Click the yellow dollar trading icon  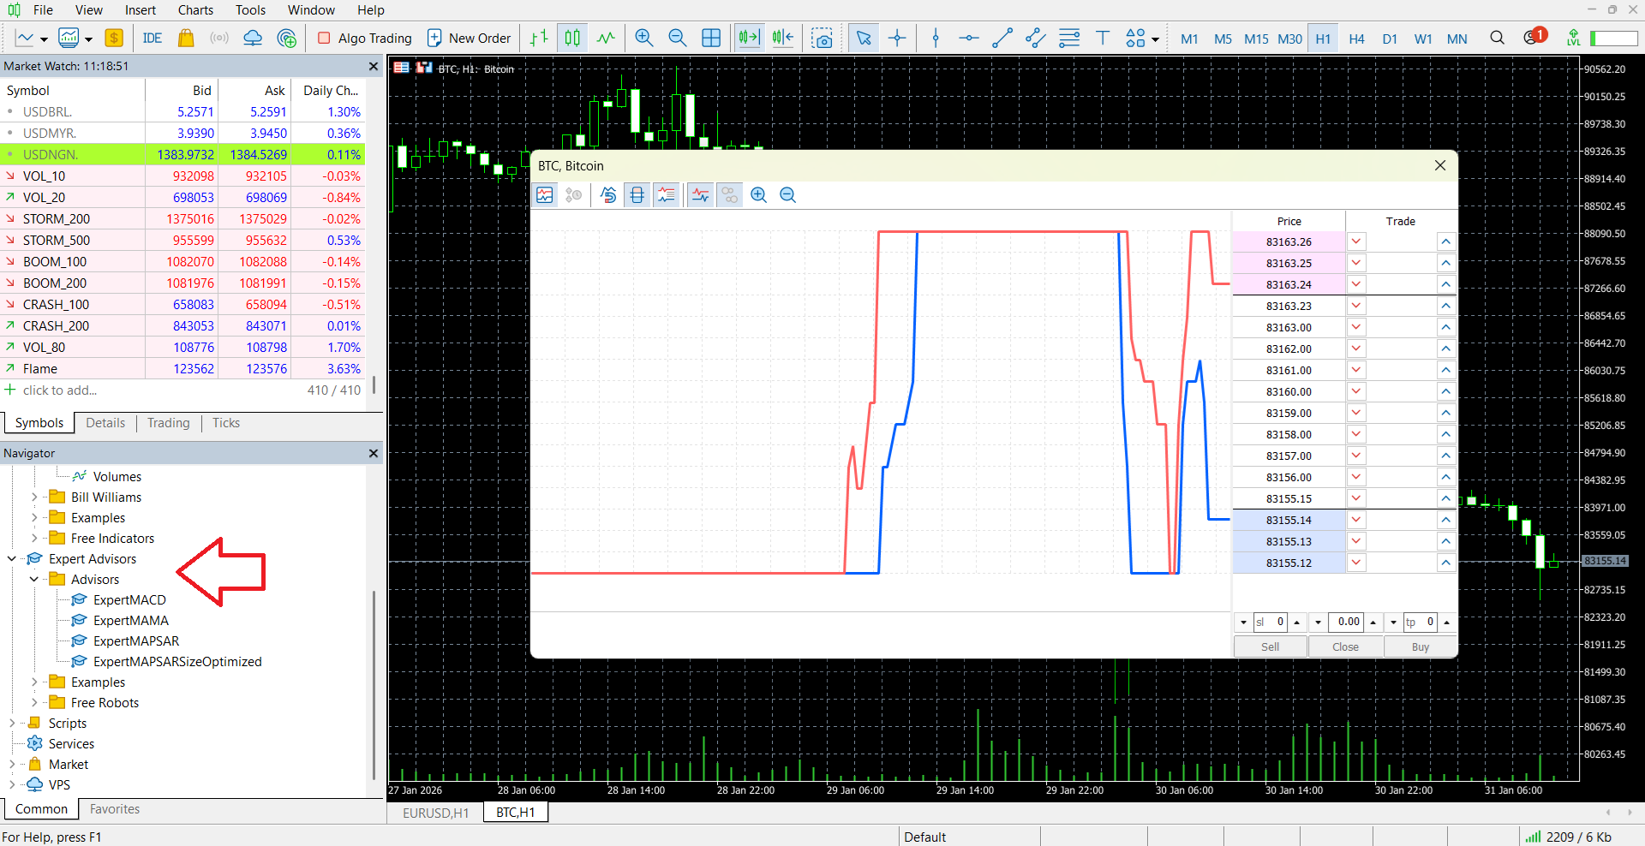114,38
